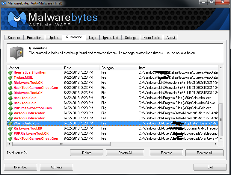Click the Abel.exe item path
This screenshot has height=175, width=231.
coord(175,98)
